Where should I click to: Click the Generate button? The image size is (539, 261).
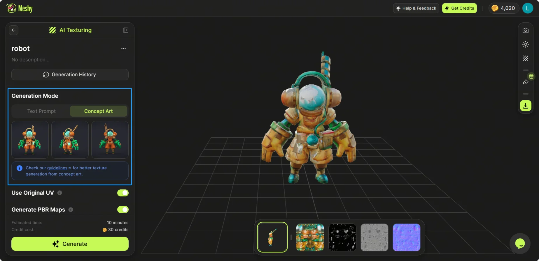tap(70, 244)
